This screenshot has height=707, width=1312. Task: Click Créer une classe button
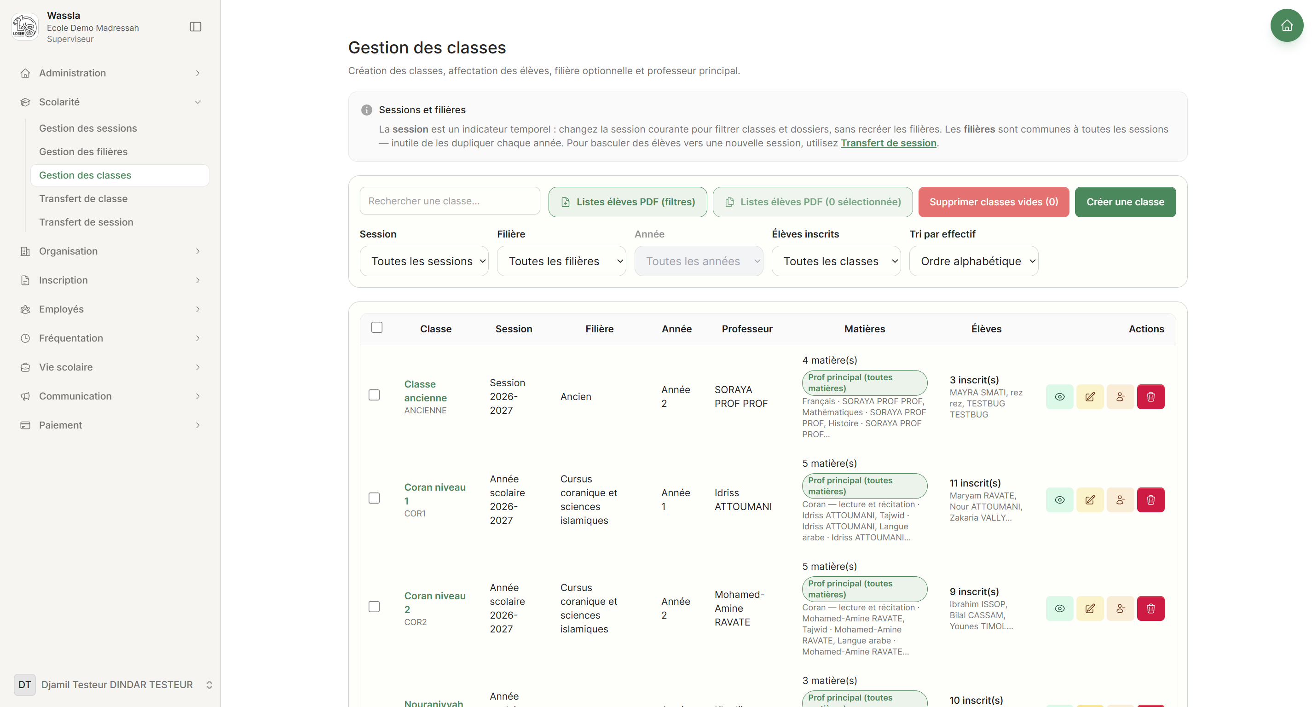(1125, 202)
